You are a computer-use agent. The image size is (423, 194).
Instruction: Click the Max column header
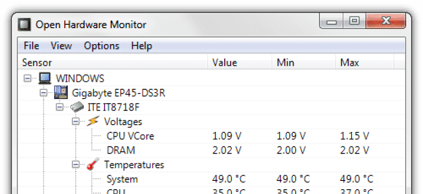click(365, 63)
